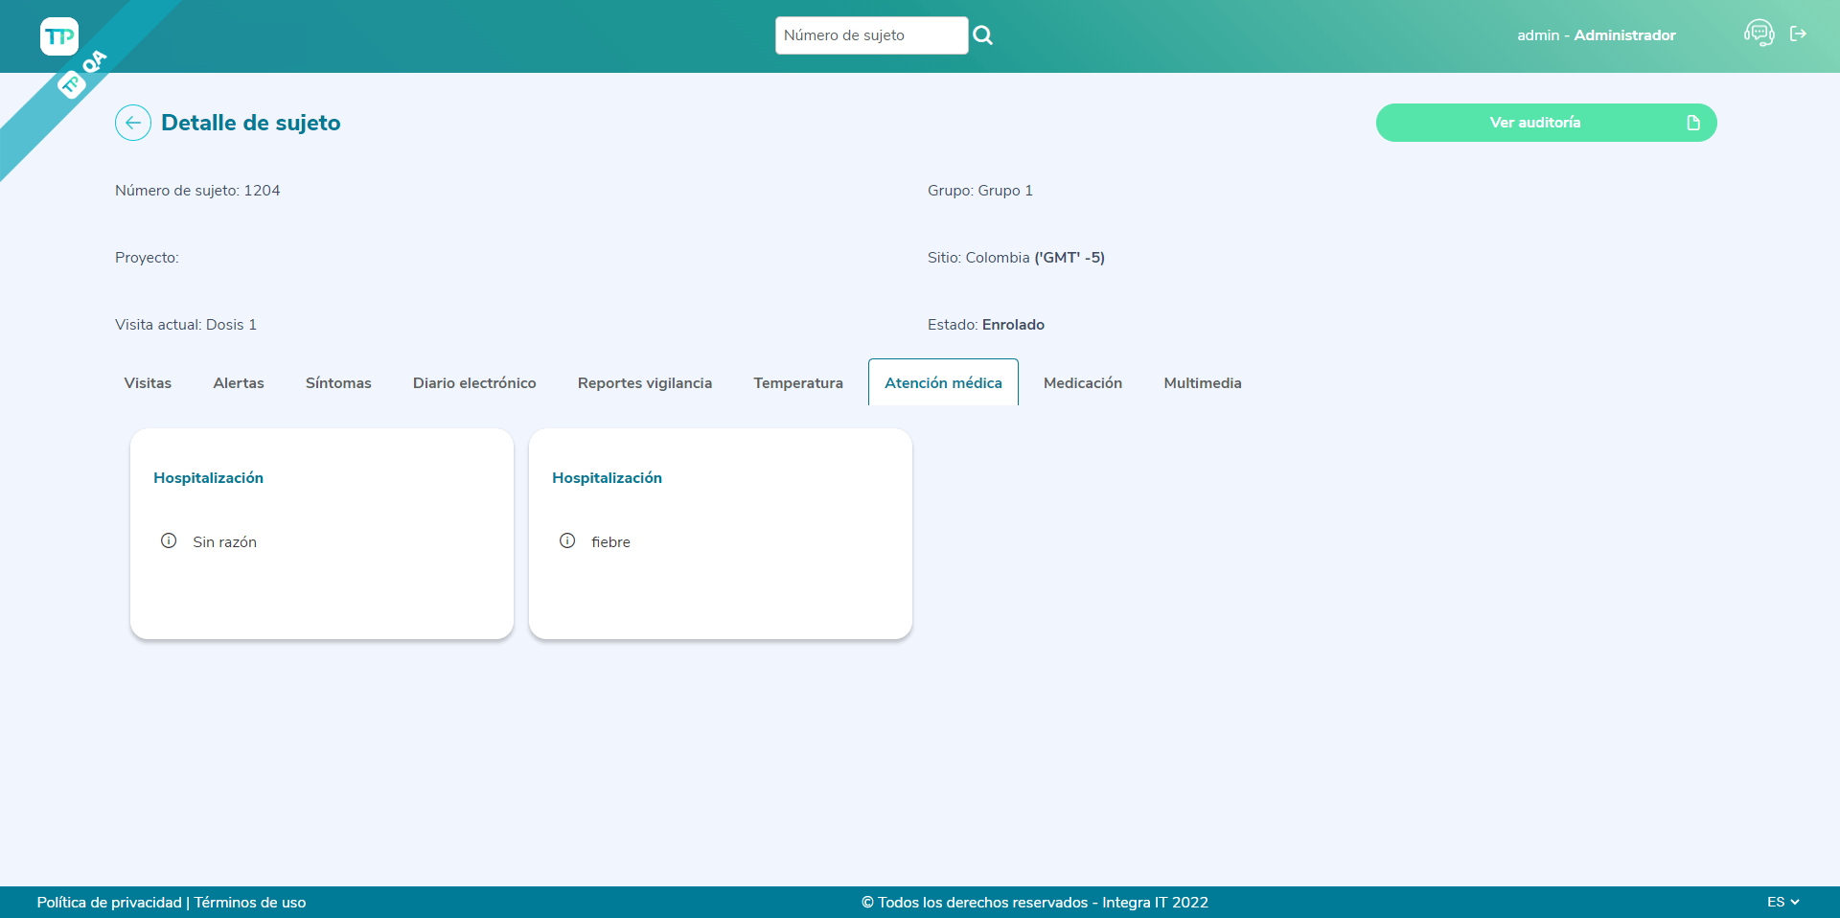Open the Medicación tab
The image size is (1840, 918).
pos(1083,382)
